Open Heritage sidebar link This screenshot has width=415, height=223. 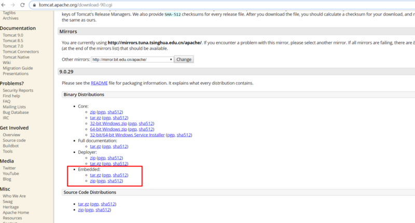click(x=11, y=207)
